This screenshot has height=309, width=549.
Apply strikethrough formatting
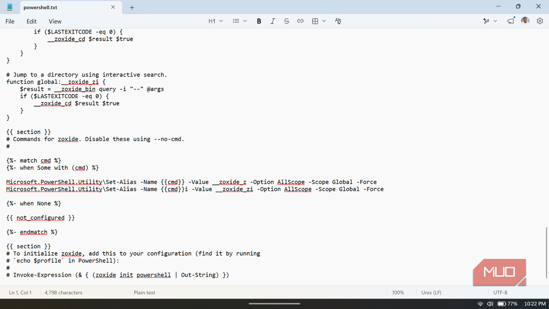[287, 21]
